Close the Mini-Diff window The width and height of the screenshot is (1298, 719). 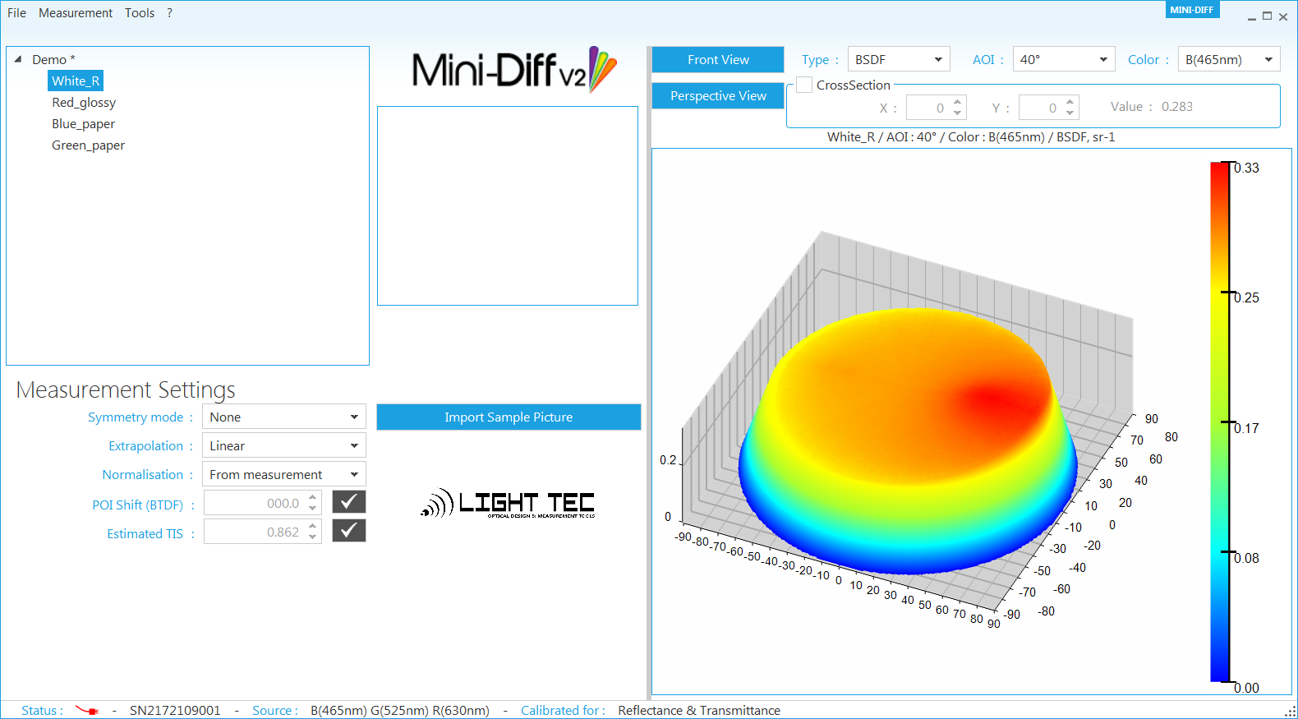[x=1283, y=16]
